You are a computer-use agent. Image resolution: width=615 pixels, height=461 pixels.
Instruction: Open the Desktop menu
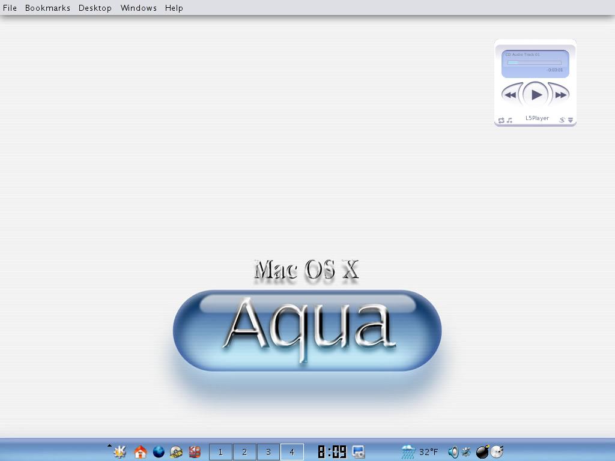coord(95,8)
